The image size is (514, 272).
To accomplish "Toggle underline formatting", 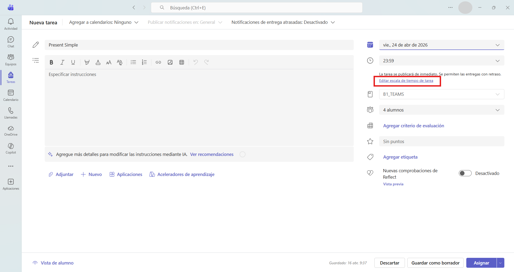I will [x=73, y=62].
